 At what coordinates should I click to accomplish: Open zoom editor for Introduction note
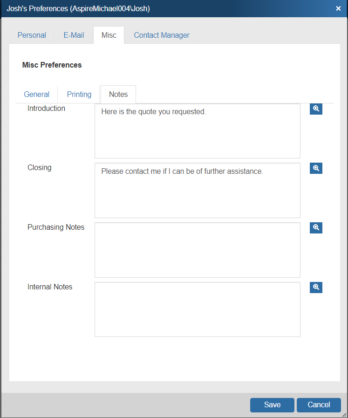pos(316,109)
